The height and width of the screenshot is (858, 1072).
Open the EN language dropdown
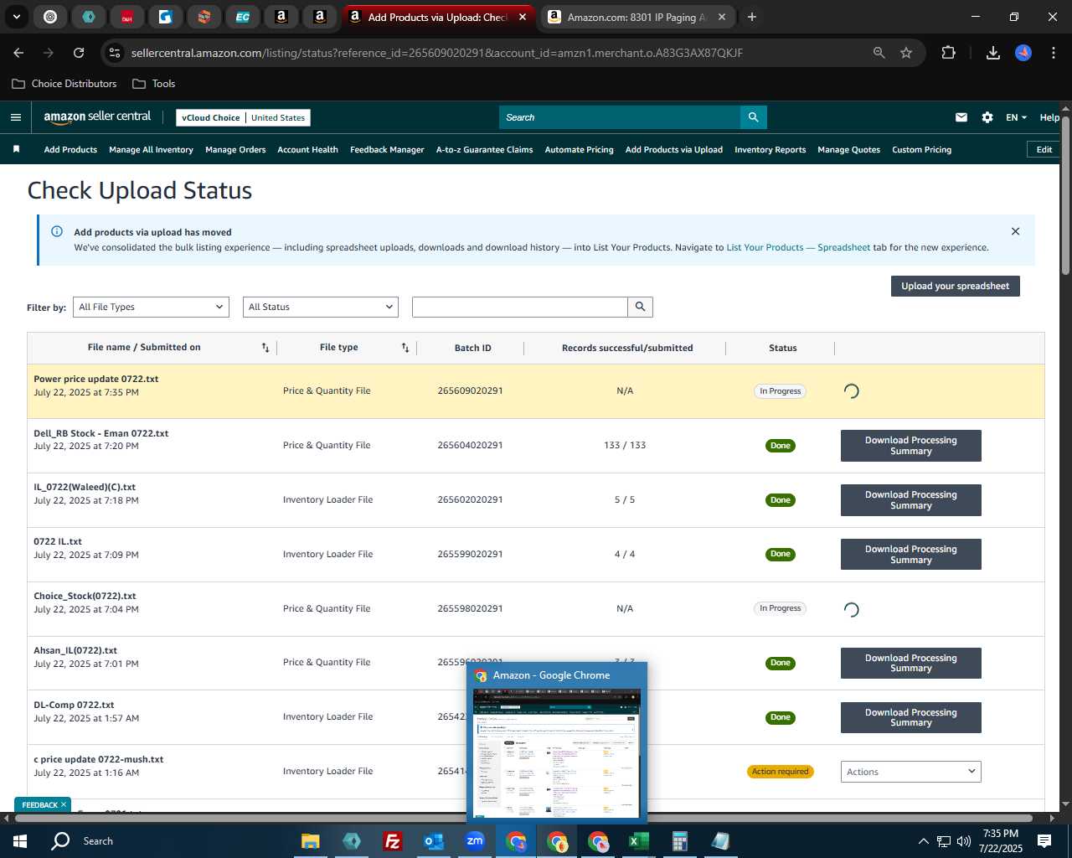point(1016,117)
